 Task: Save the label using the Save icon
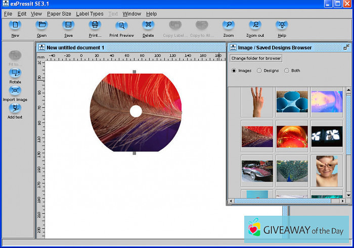[x=68, y=25]
